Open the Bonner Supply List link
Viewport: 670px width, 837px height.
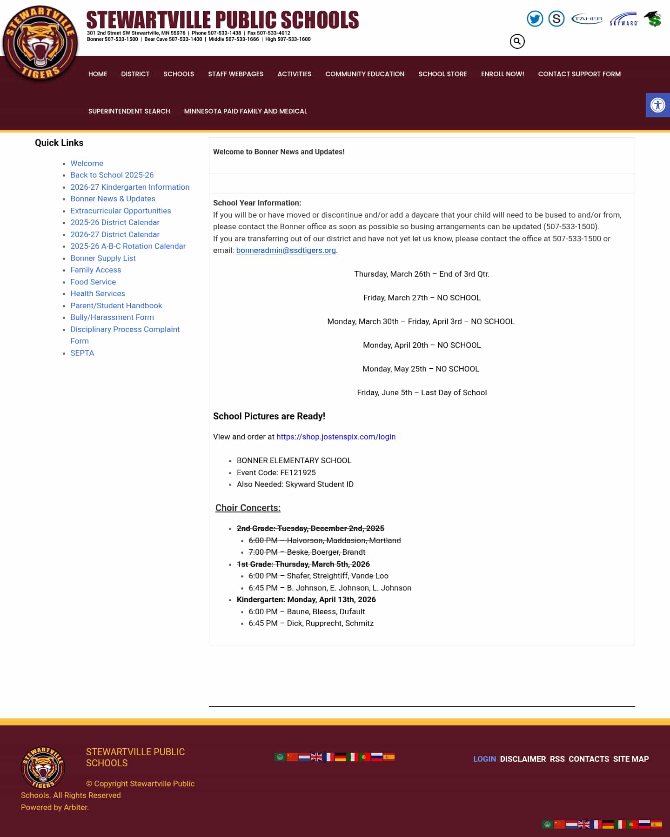point(103,258)
